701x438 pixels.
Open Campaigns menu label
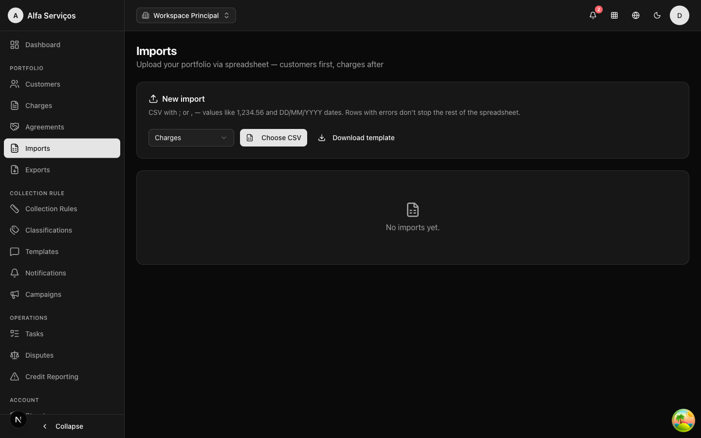click(43, 294)
